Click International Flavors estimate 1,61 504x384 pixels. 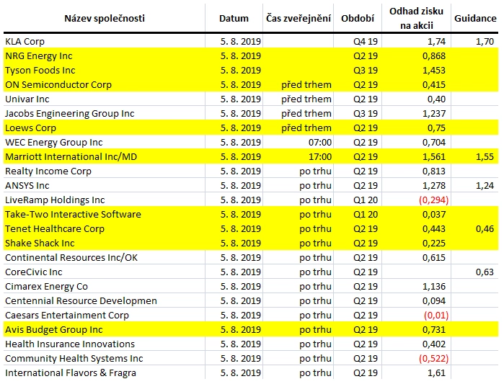436,373
